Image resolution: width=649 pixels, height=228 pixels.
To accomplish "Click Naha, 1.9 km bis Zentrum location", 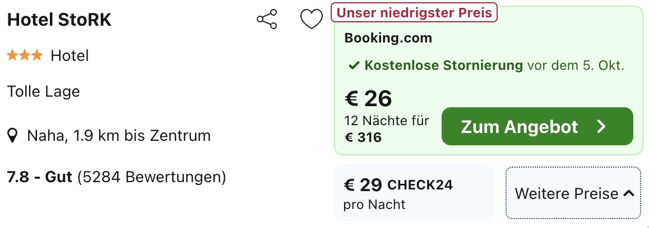I will tap(119, 135).
